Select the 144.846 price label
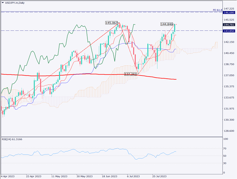This screenshot has height=179, width=237. 167,24
